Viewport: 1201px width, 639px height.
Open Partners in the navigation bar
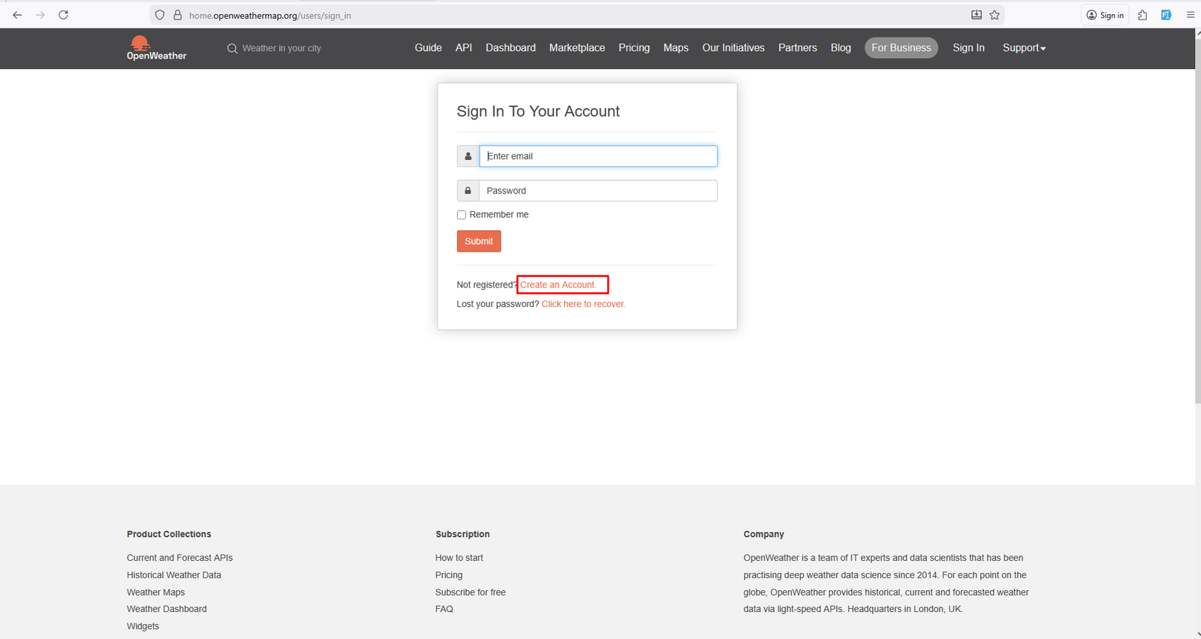[x=797, y=48]
